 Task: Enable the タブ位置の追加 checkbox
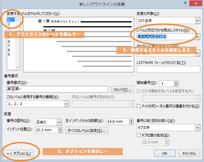pos(138,135)
